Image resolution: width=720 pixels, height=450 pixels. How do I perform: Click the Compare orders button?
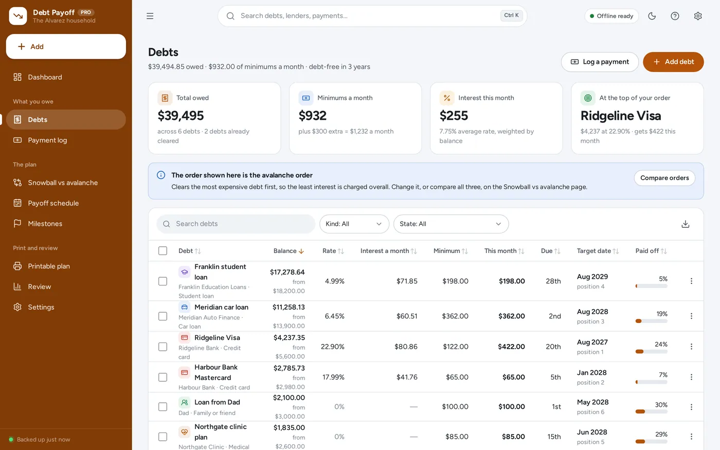pos(664,178)
